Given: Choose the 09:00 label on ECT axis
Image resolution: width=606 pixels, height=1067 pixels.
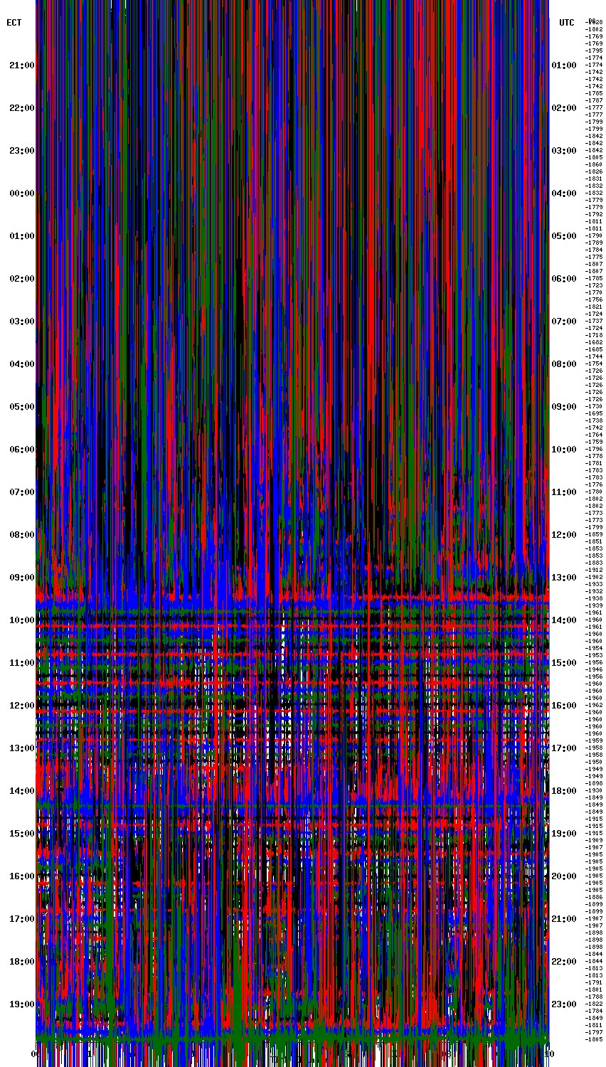Looking at the screenshot, I should click(22, 578).
